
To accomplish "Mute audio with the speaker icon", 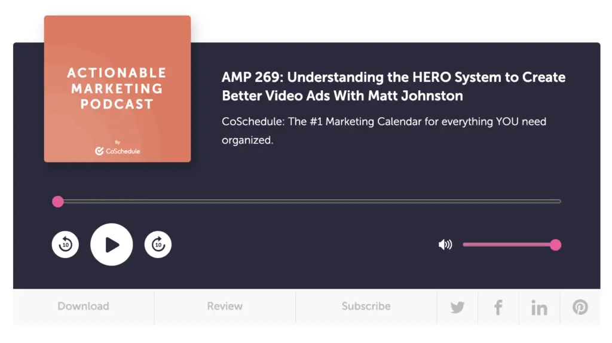I will click(x=445, y=244).
